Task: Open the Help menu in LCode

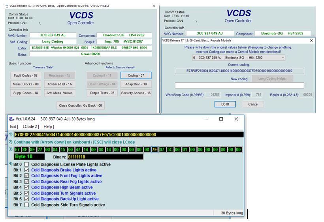Action: coord(49,126)
